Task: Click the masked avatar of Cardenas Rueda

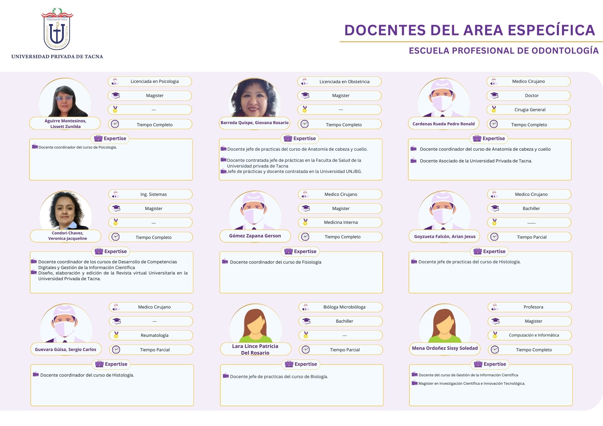Action: (444, 98)
